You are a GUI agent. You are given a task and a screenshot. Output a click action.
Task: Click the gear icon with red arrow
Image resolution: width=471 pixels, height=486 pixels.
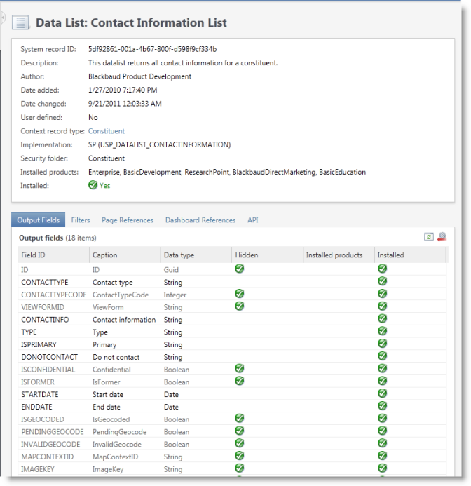442,238
